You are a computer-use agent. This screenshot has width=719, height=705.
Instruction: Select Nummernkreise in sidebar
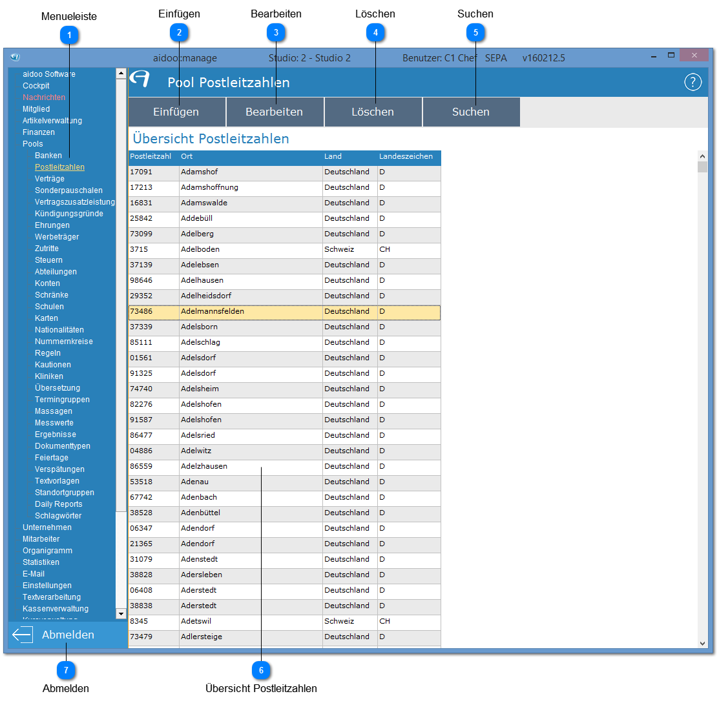tap(64, 342)
